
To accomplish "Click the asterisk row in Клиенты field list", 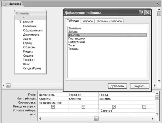I will [30, 18].
